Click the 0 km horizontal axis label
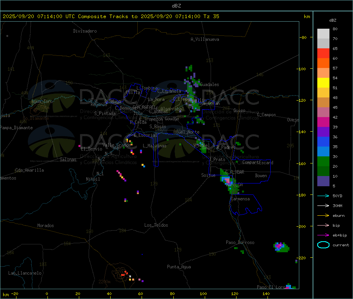Viewport: 353px width, 299px height. 47,293
